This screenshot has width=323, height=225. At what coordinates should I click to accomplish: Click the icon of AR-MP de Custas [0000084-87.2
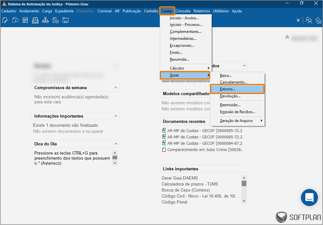[x=164, y=143]
